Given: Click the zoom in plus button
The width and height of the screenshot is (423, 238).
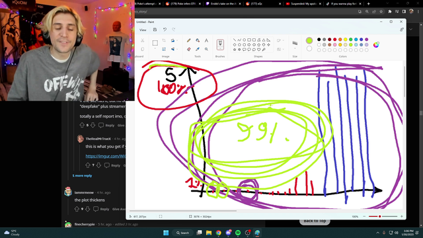Looking at the screenshot, I should [401, 216].
